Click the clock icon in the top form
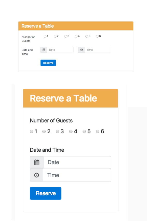The width and height of the screenshot is (160, 221). coord(82,50)
